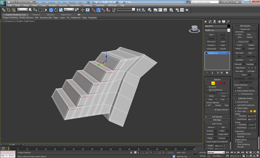The image size is (260, 158).
Task: Open the reference coordinate View dropdown
Action: (x=69, y=9)
